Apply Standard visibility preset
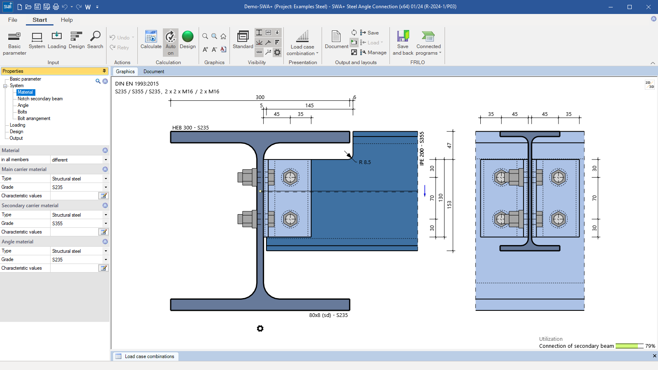Viewport: 658px width, 370px height. (243, 40)
